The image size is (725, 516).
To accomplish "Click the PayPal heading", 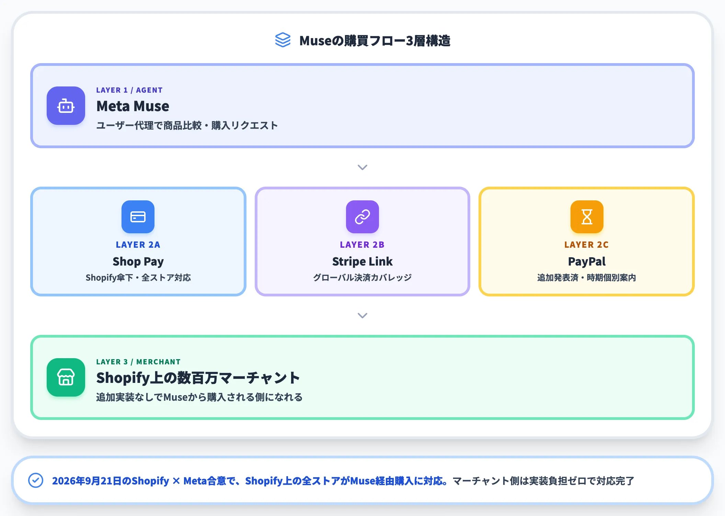I will pos(587,261).
